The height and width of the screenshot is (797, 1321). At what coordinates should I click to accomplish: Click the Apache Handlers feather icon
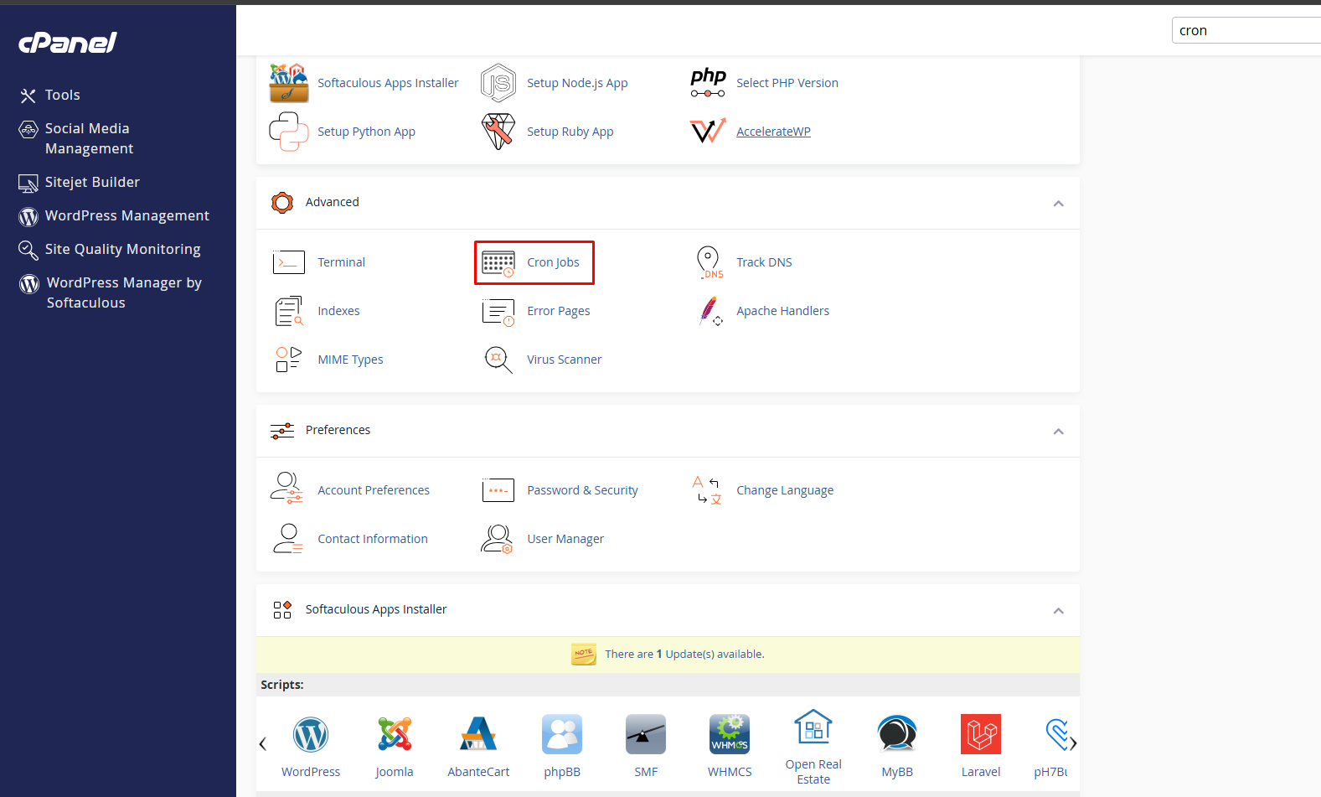pos(710,311)
